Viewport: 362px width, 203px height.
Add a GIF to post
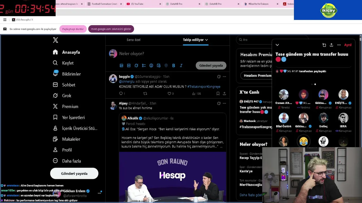[x=129, y=65]
